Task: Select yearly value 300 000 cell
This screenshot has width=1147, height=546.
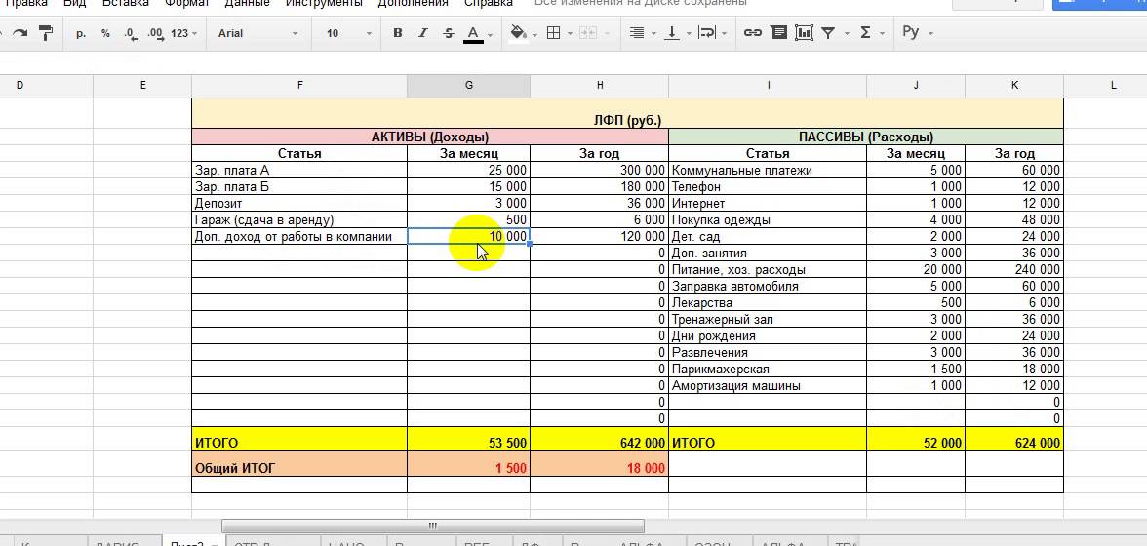Action: pyautogui.click(x=599, y=171)
